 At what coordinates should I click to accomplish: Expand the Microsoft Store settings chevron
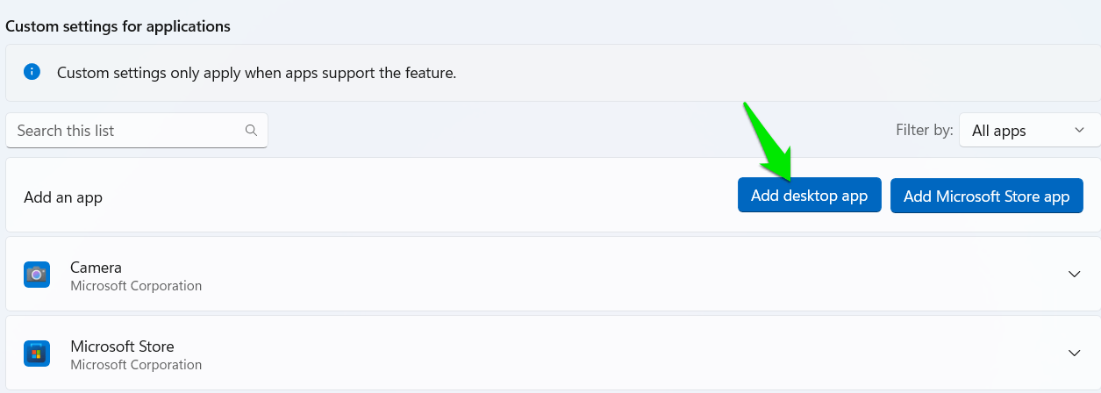[1074, 354]
